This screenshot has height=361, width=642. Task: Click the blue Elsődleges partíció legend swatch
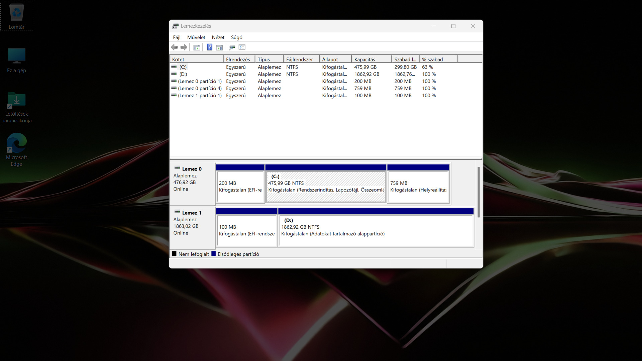point(213,254)
